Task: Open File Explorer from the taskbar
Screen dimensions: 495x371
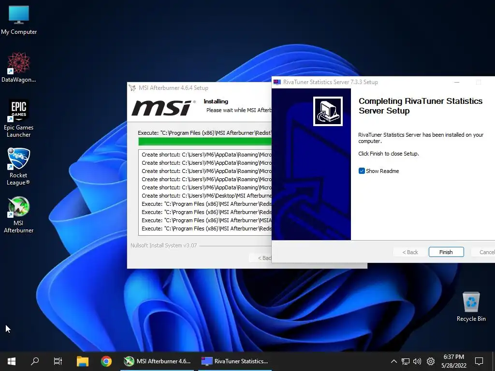Action: point(83,361)
